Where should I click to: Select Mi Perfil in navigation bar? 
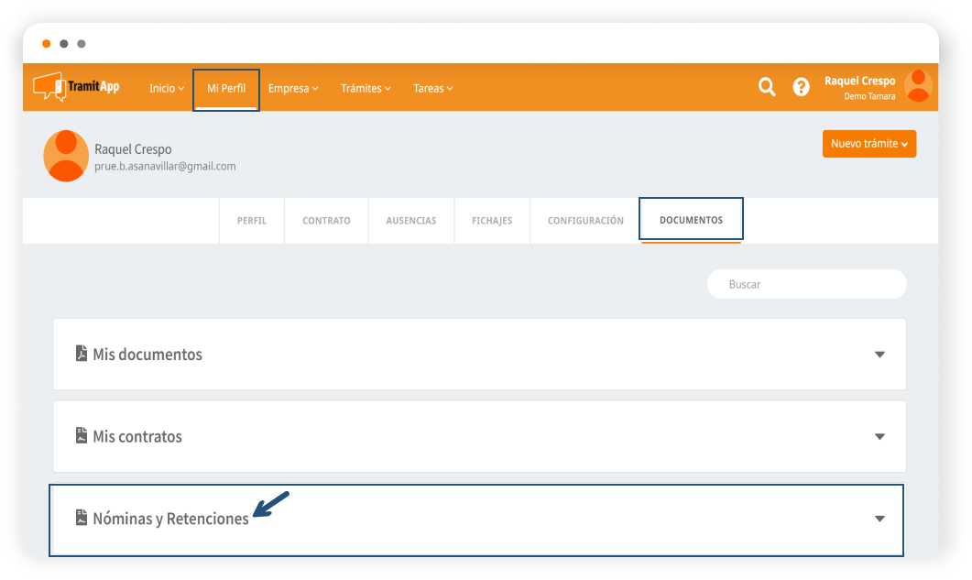click(226, 89)
